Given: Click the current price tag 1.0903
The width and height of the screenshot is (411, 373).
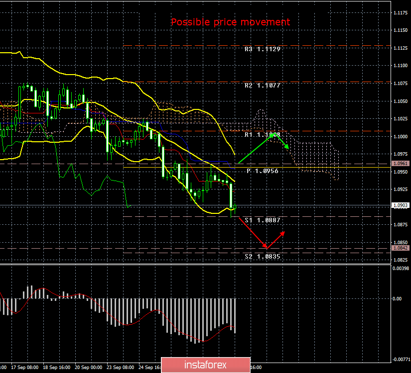Looking at the screenshot, I should [400, 205].
